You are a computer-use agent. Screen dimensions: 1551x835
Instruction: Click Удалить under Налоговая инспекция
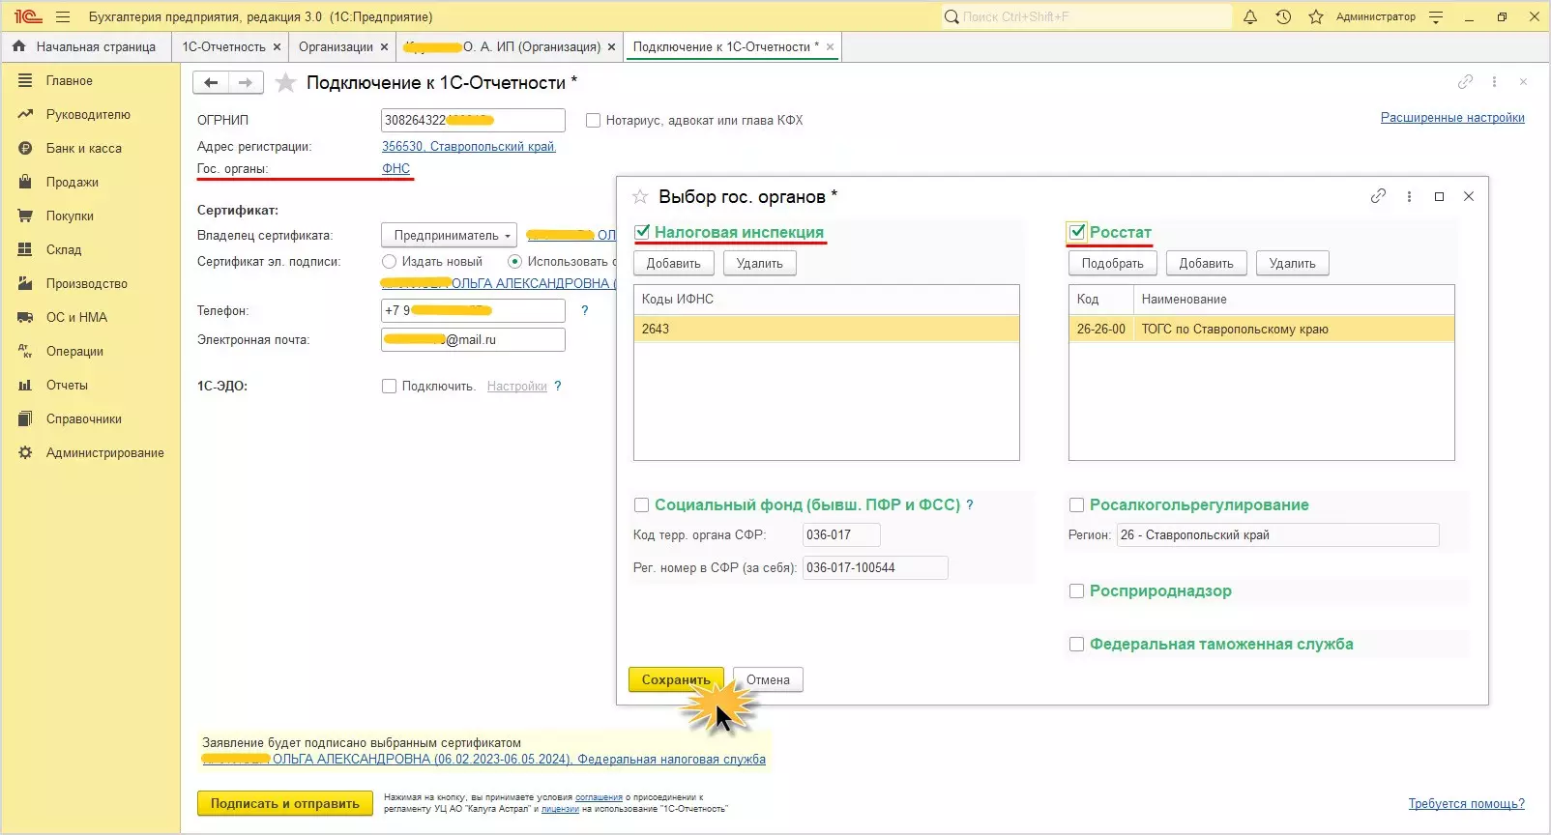point(759,263)
